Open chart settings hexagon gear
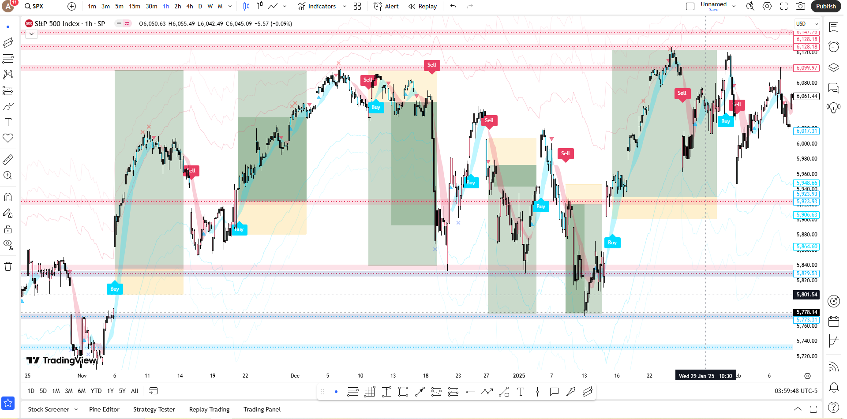 pos(767,6)
